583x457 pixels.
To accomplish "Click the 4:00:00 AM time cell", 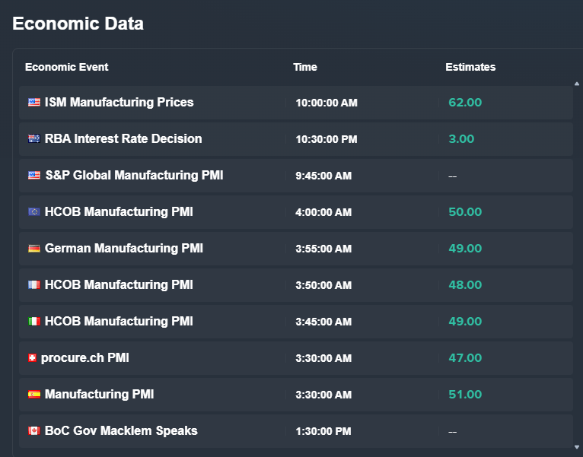I will [323, 212].
